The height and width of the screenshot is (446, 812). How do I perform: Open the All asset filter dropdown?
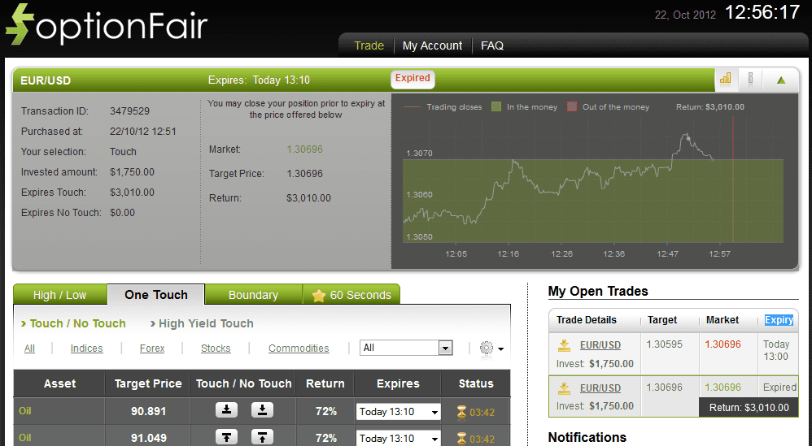coord(406,348)
